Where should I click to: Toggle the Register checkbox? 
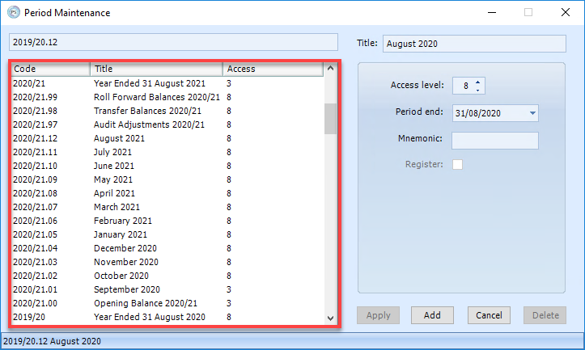click(457, 165)
